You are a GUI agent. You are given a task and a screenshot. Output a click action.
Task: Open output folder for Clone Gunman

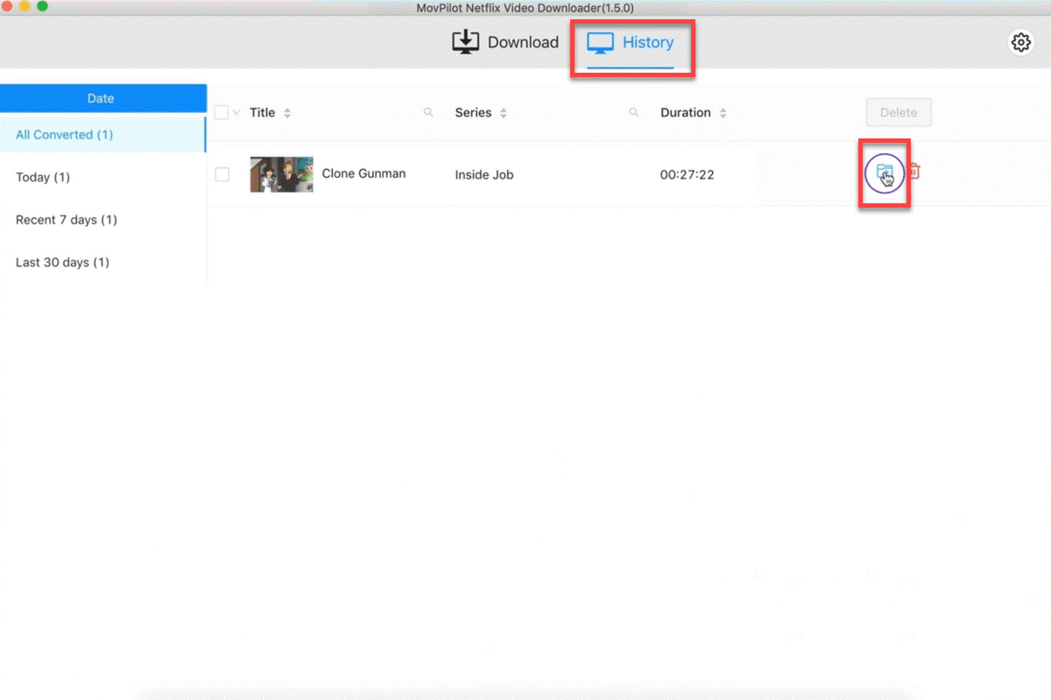[x=884, y=173]
